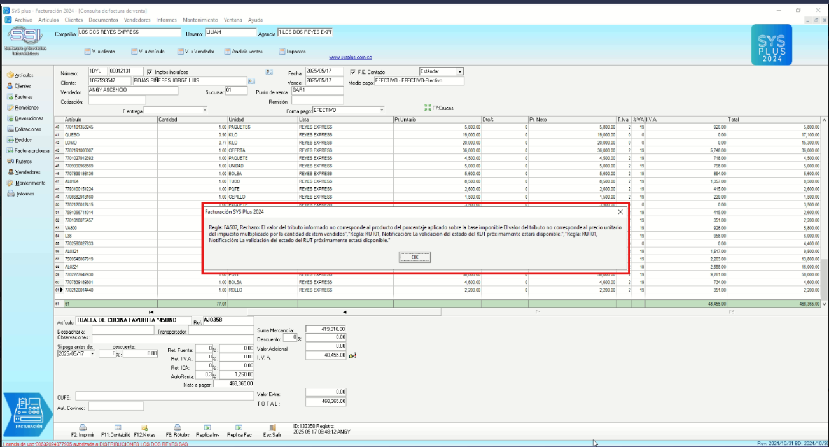Open the www.sysplus.com.co link

[350, 57]
